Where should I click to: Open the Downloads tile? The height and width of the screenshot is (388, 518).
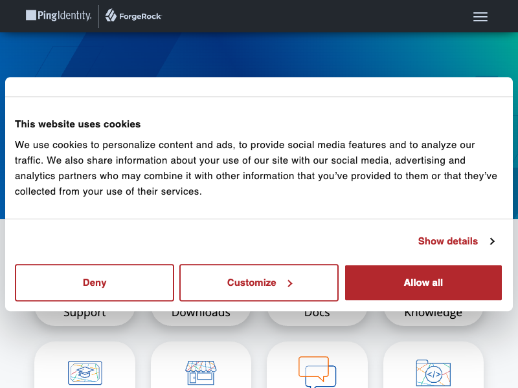pyautogui.click(x=201, y=318)
